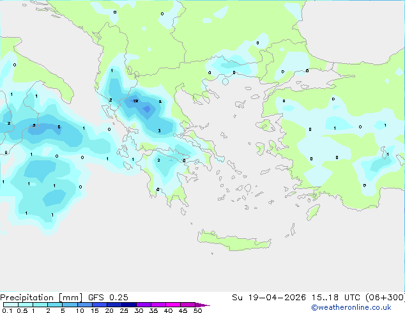Click the '25' legend scale label
The image size is (405, 313).
[124, 310]
